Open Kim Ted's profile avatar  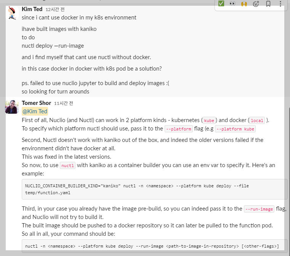12,13
